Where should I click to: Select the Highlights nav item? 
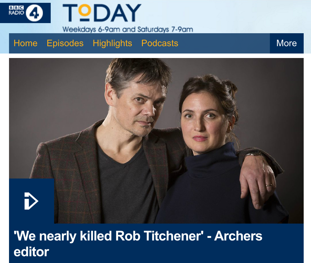(x=112, y=43)
